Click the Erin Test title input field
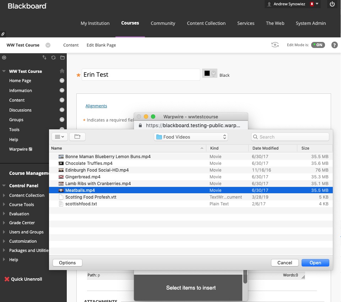 click(x=141, y=75)
